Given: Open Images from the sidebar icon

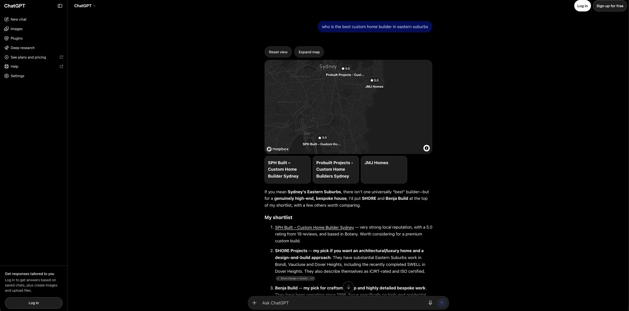Looking at the screenshot, I should 7,29.
